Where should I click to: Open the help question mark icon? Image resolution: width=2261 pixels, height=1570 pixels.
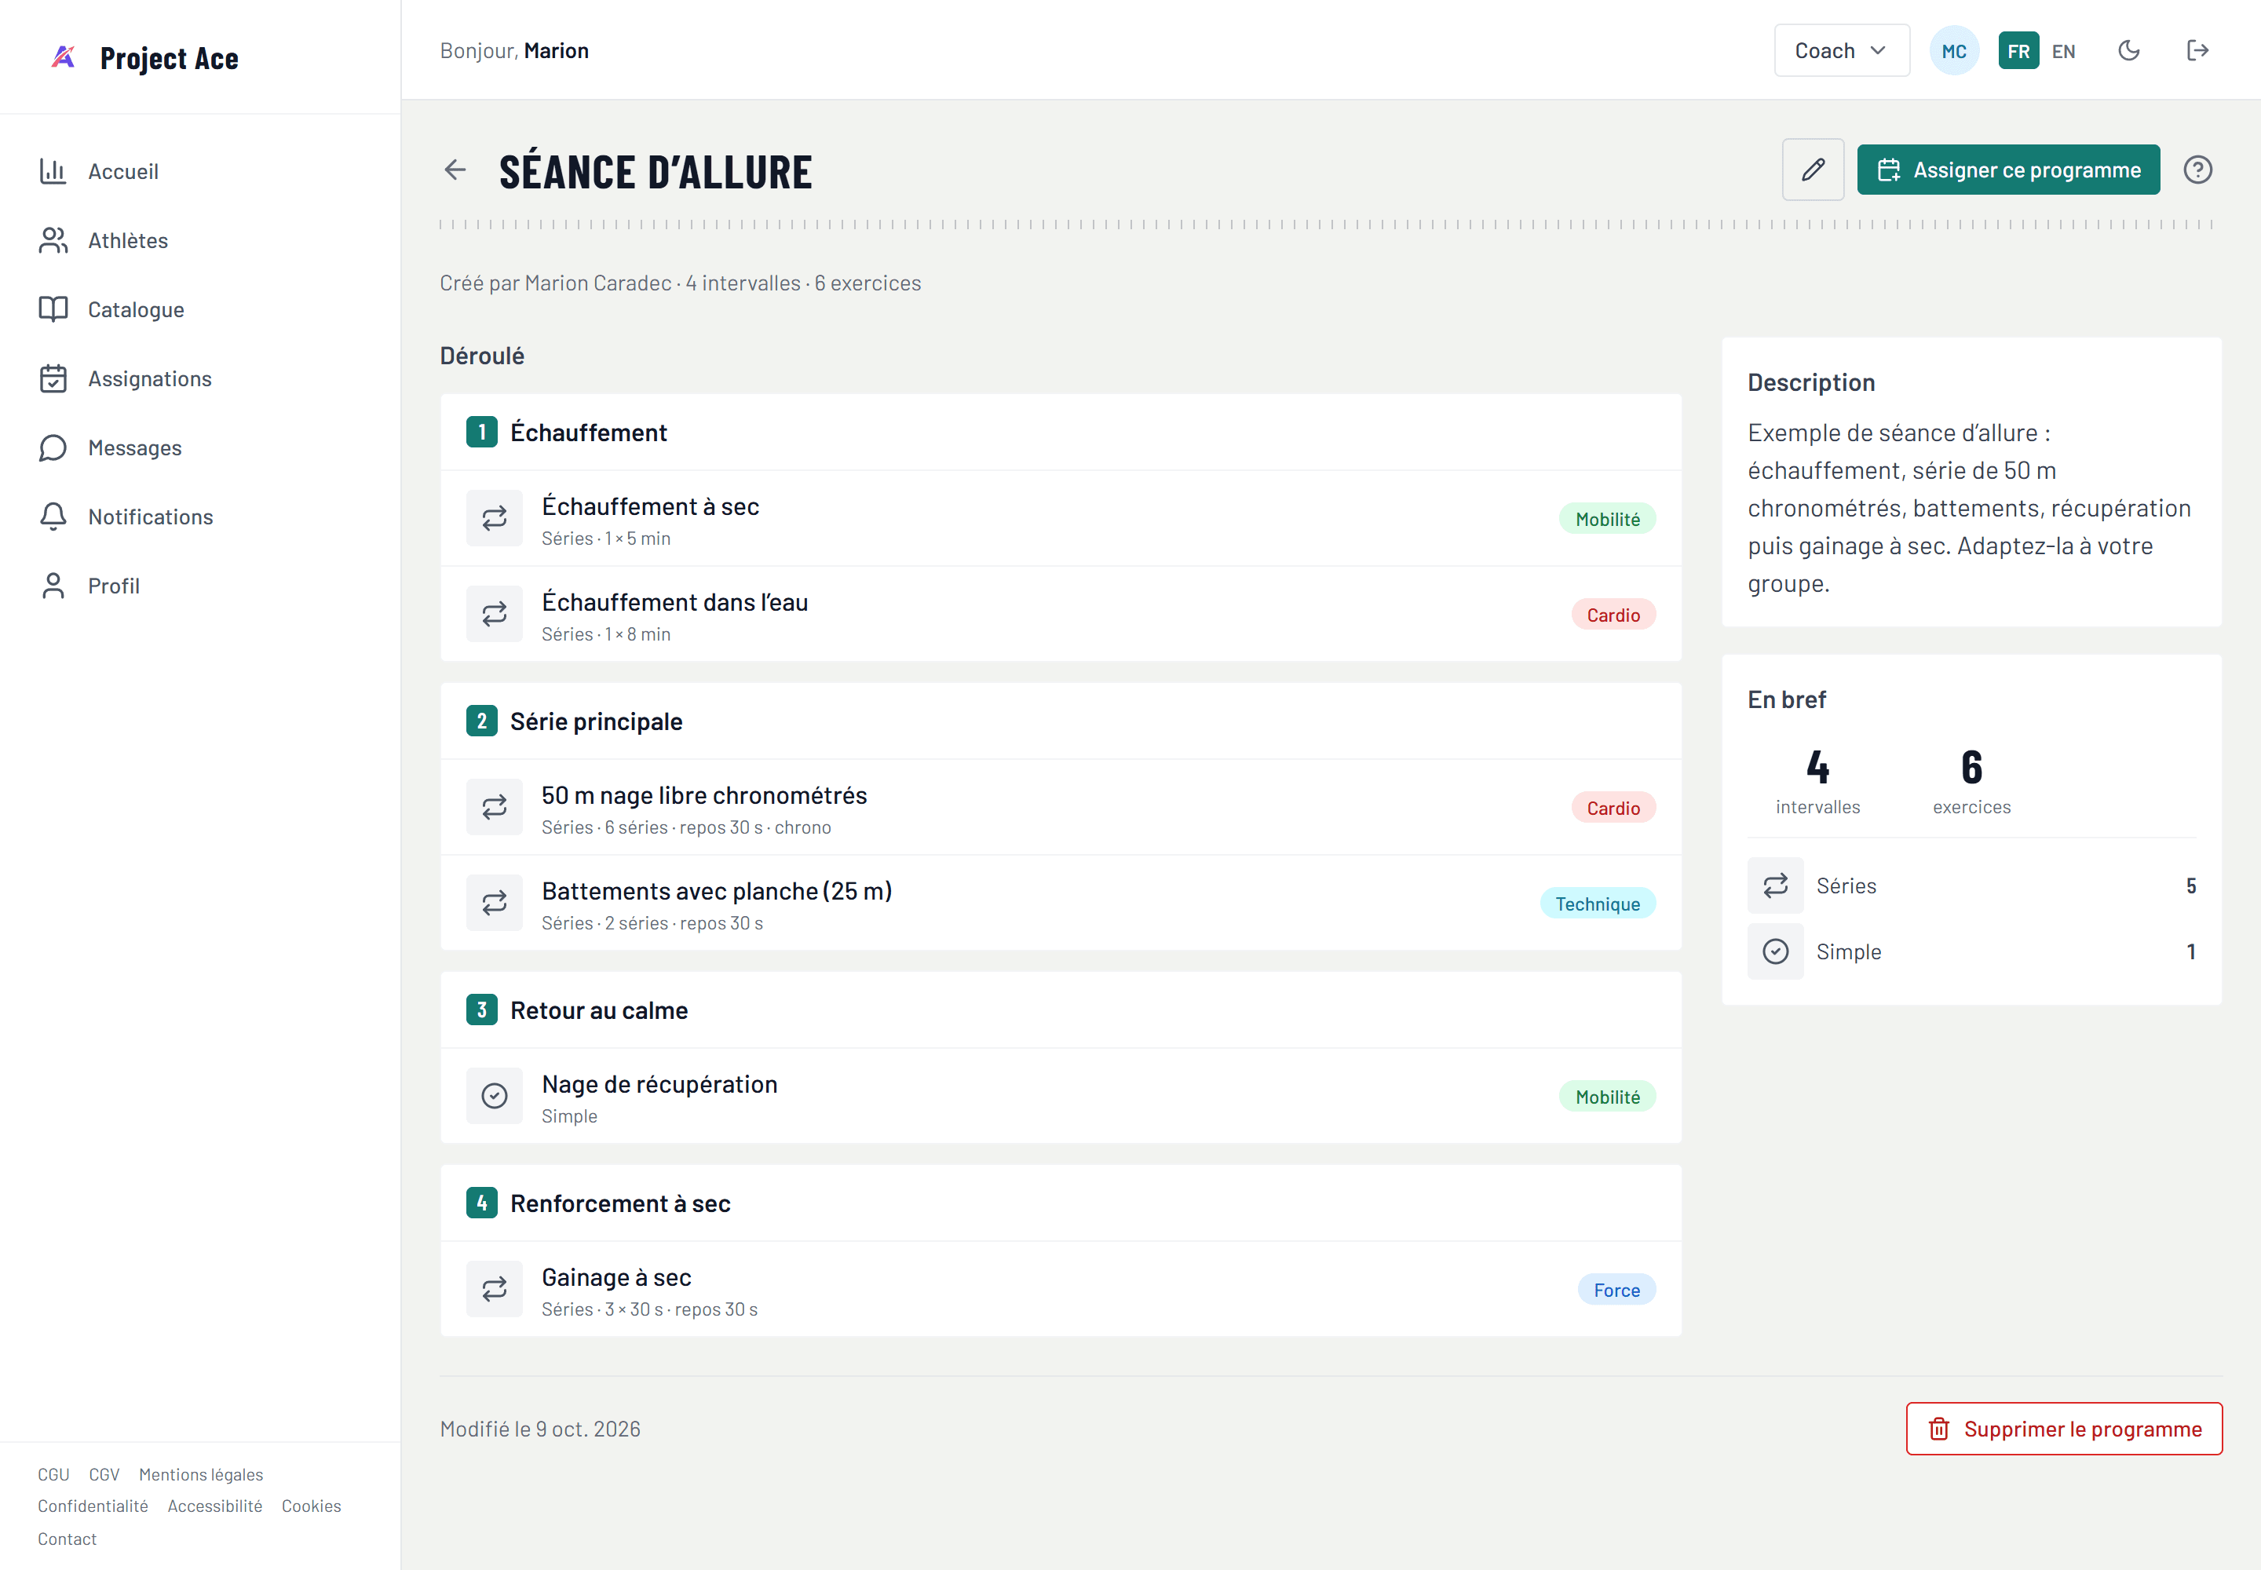(x=2197, y=170)
